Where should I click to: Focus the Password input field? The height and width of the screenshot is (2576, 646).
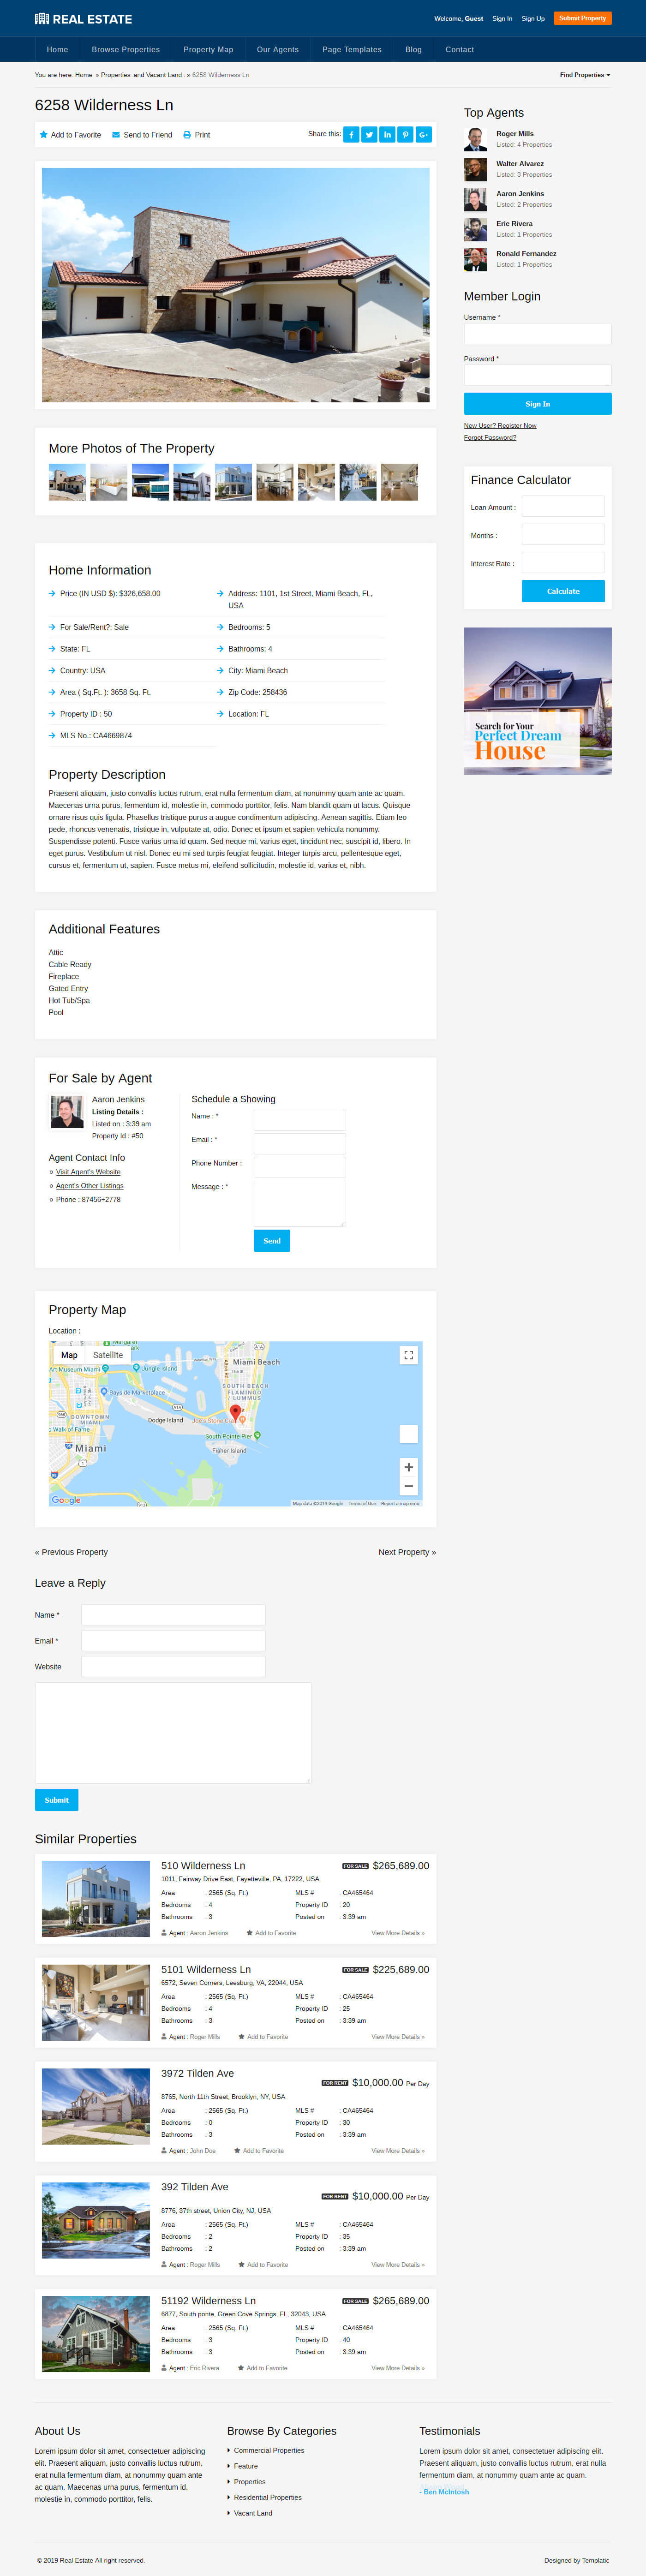(x=538, y=375)
